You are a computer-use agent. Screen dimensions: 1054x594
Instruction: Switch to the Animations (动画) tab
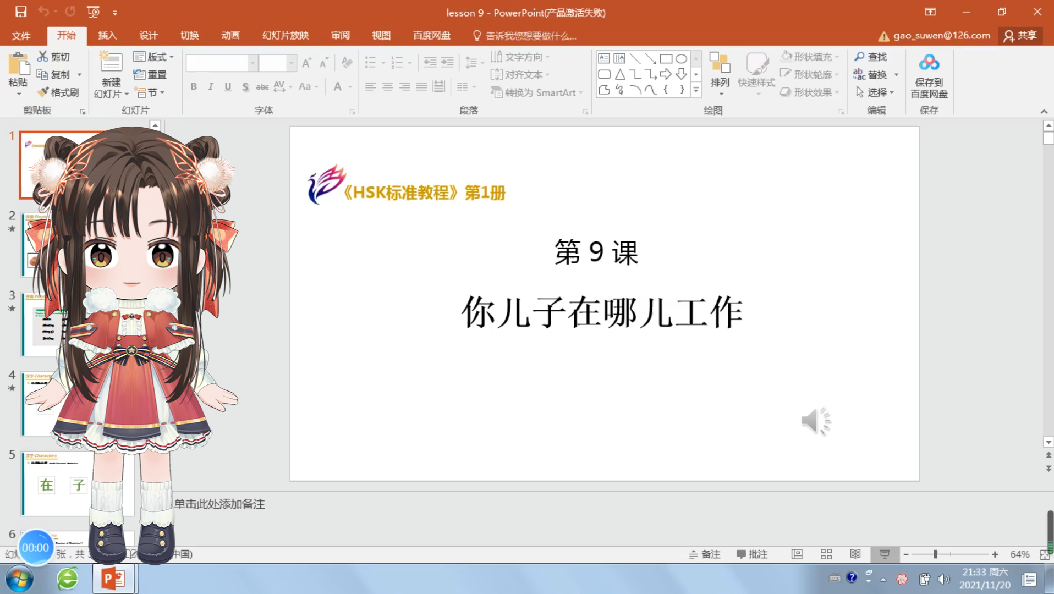pyautogui.click(x=230, y=36)
